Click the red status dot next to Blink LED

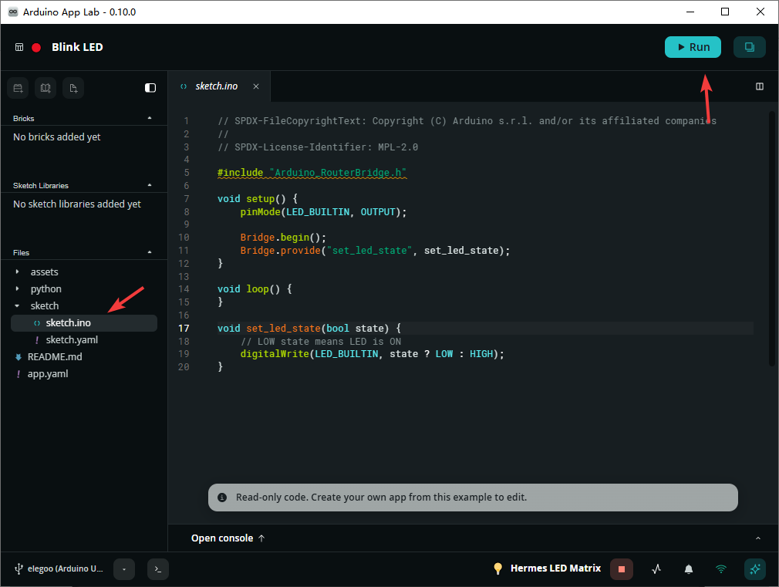(36, 48)
